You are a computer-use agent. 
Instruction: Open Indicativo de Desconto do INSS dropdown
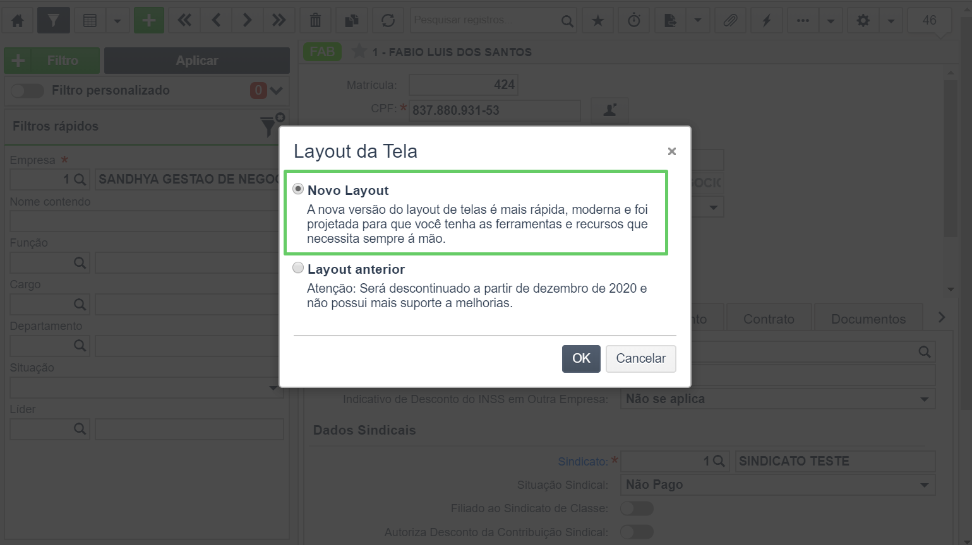[x=778, y=399]
